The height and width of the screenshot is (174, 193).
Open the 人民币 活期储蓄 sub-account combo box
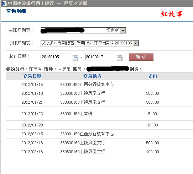pos(90,43)
